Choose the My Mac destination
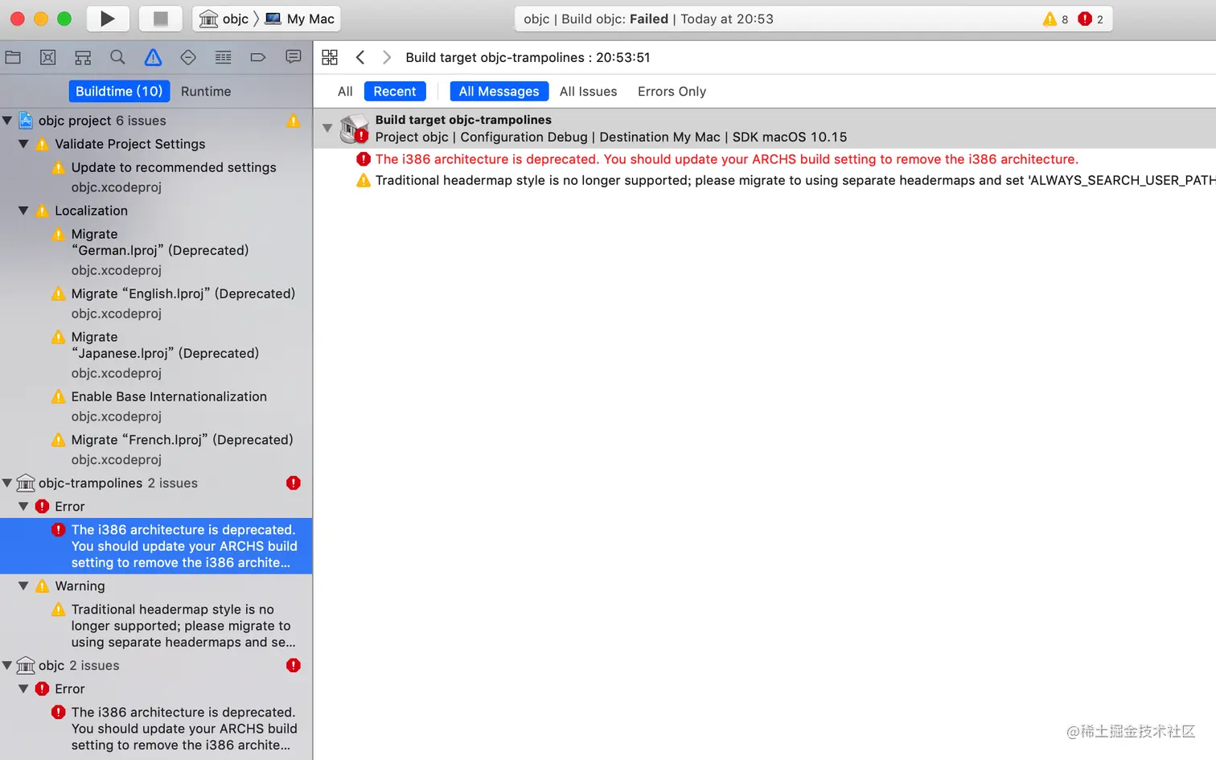The height and width of the screenshot is (760, 1216). (x=300, y=18)
